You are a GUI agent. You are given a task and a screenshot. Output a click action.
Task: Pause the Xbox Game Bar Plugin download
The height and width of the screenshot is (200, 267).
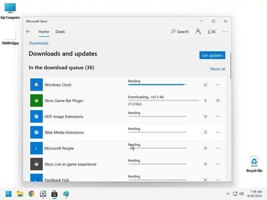coord(205,101)
